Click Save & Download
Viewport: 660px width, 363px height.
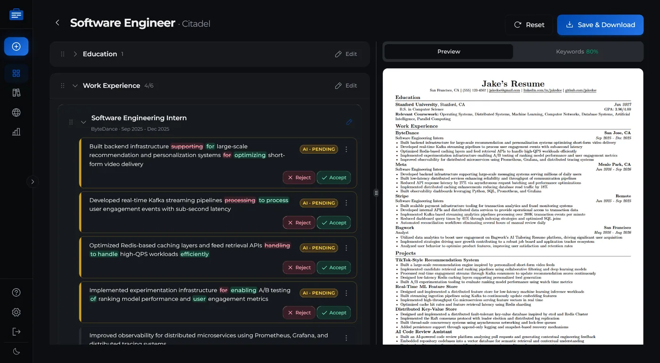[600, 25]
